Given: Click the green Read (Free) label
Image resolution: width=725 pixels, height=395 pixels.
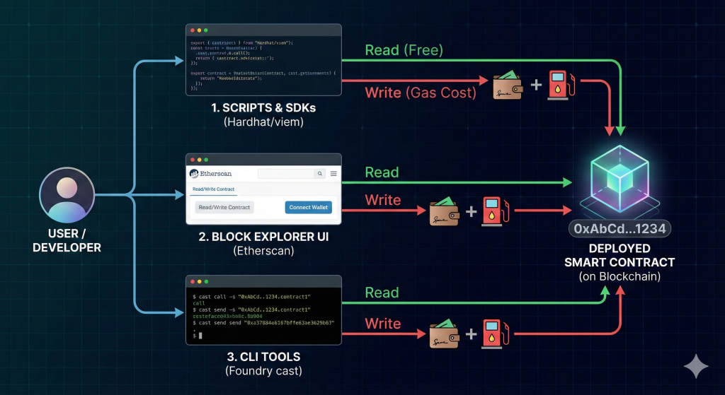Looking at the screenshot, I should pos(404,50).
